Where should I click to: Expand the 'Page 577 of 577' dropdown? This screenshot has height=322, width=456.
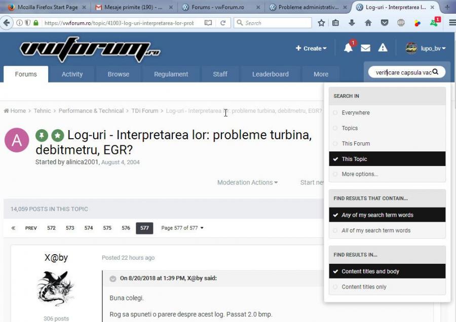[182, 228]
